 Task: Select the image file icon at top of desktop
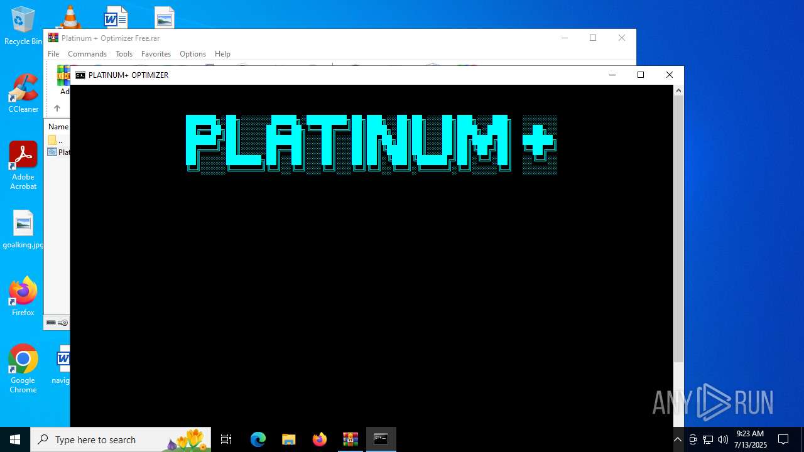[x=164, y=18]
